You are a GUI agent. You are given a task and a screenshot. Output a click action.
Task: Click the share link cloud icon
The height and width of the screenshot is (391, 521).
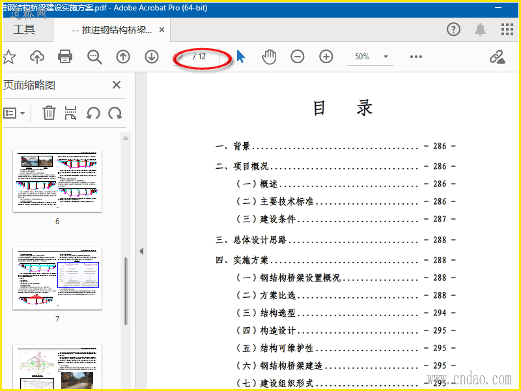coord(498,57)
